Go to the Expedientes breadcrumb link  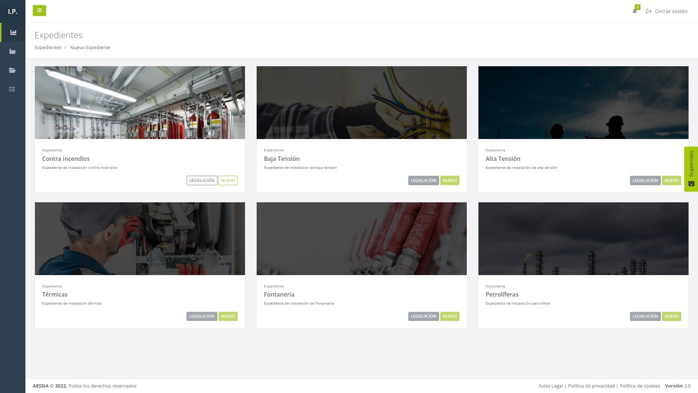pyautogui.click(x=48, y=47)
